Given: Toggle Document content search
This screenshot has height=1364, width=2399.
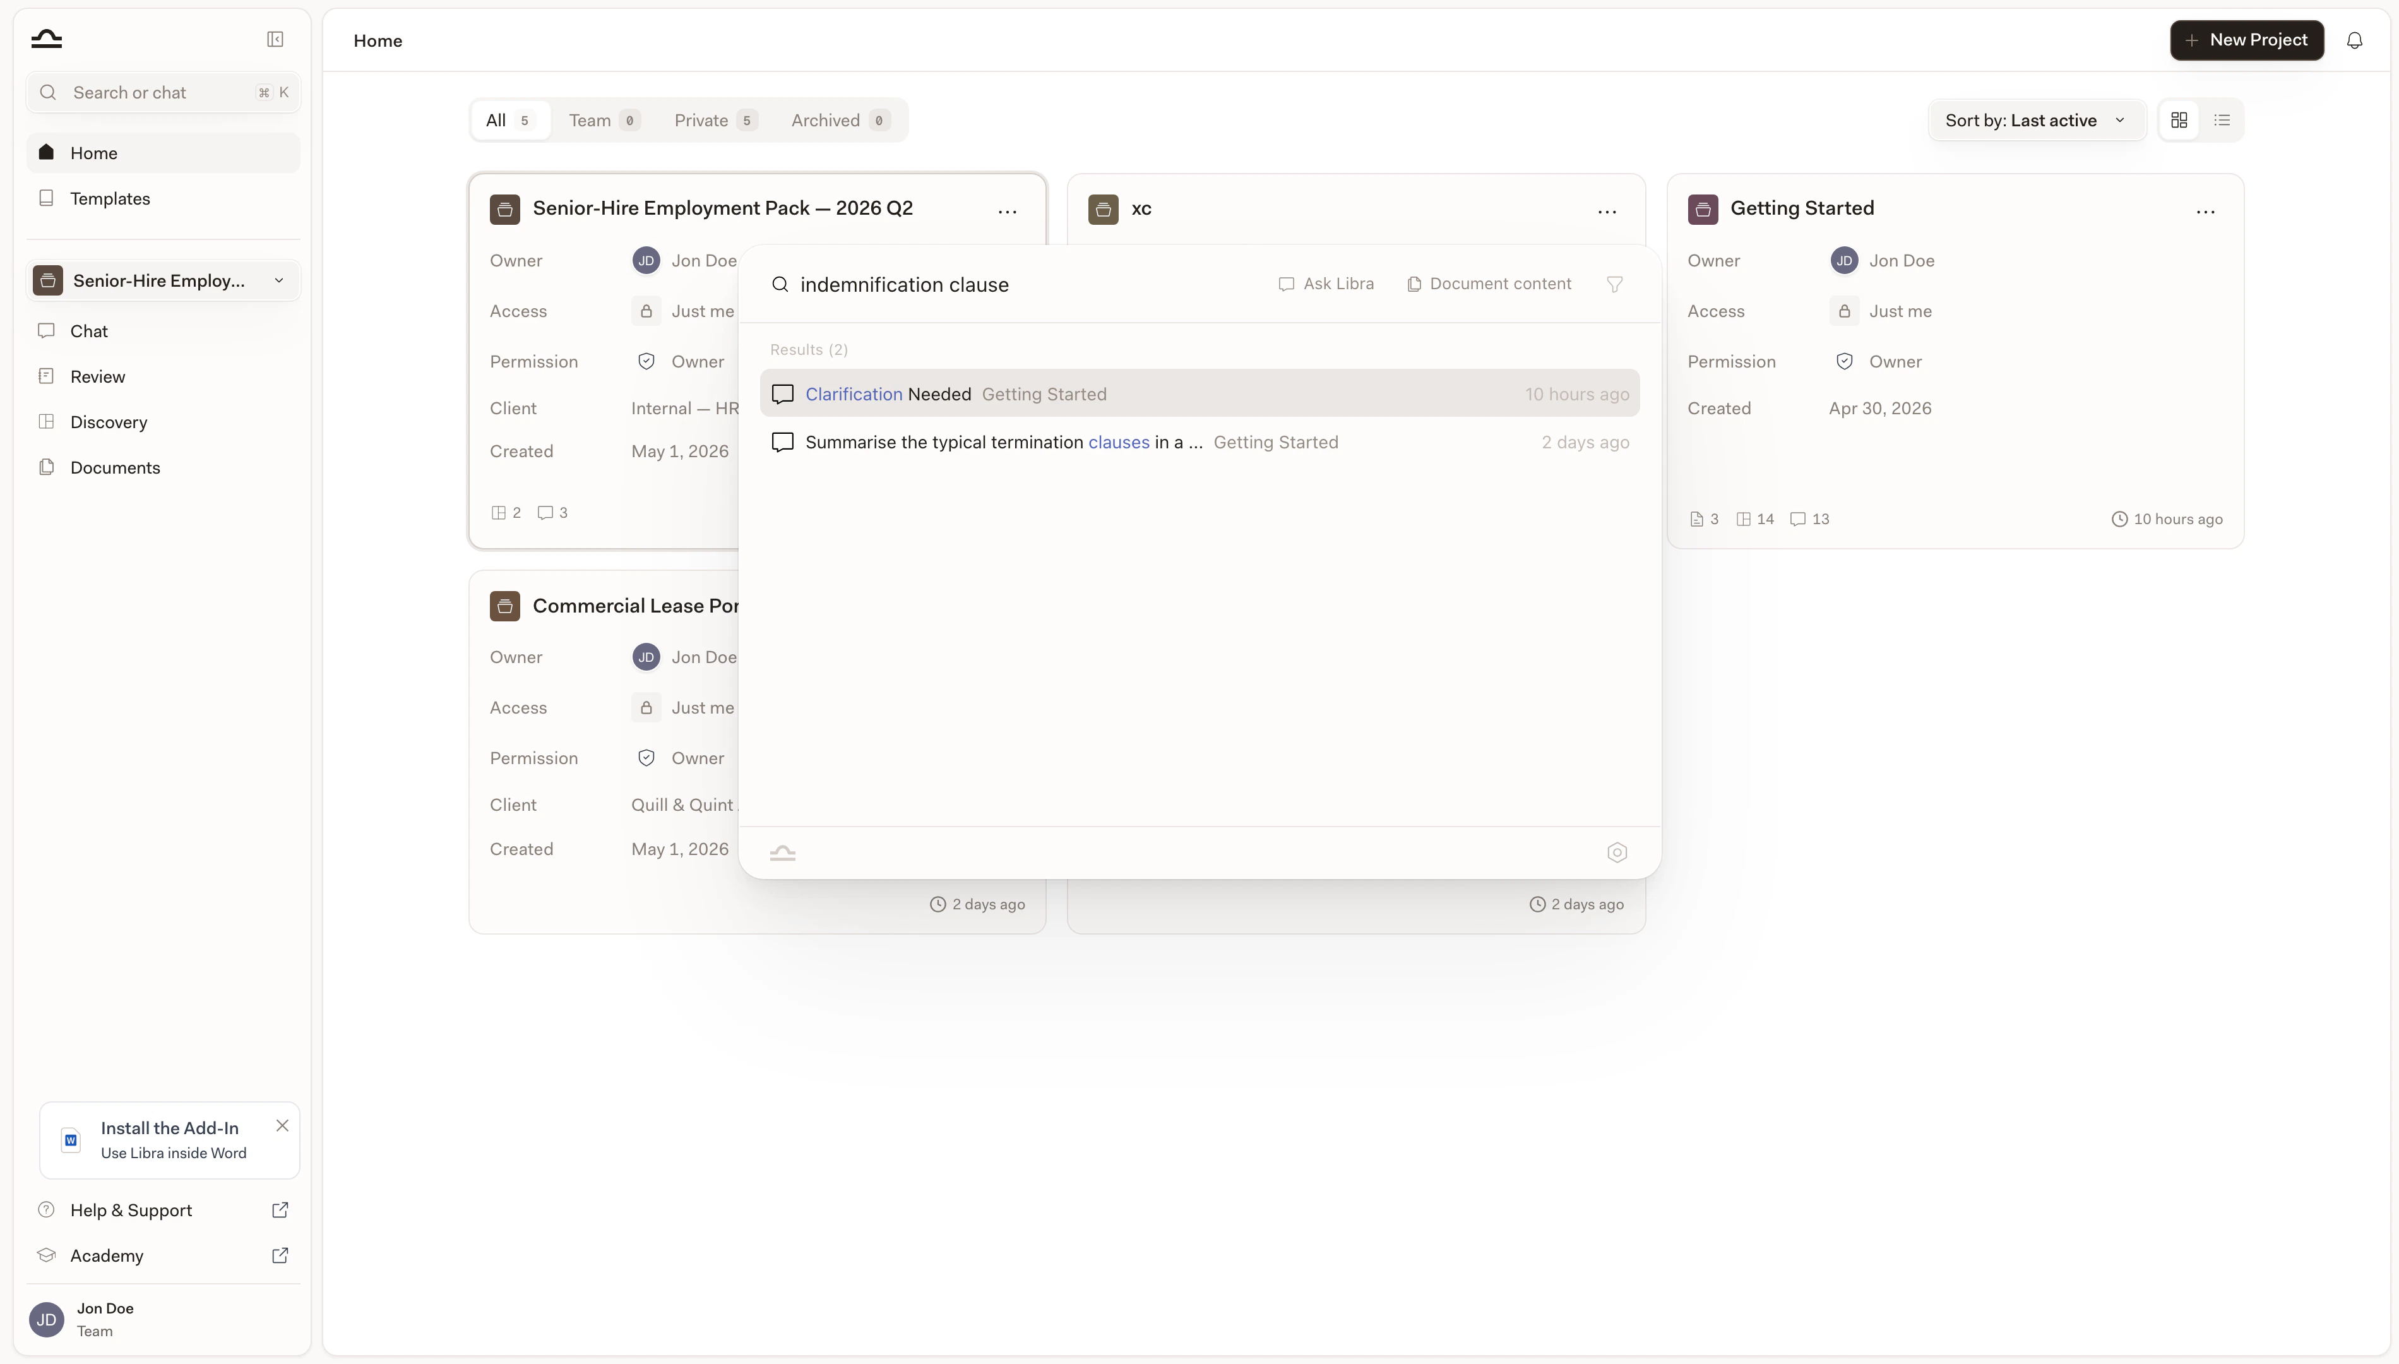Looking at the screenshot, I should [x=1489, y=284].
